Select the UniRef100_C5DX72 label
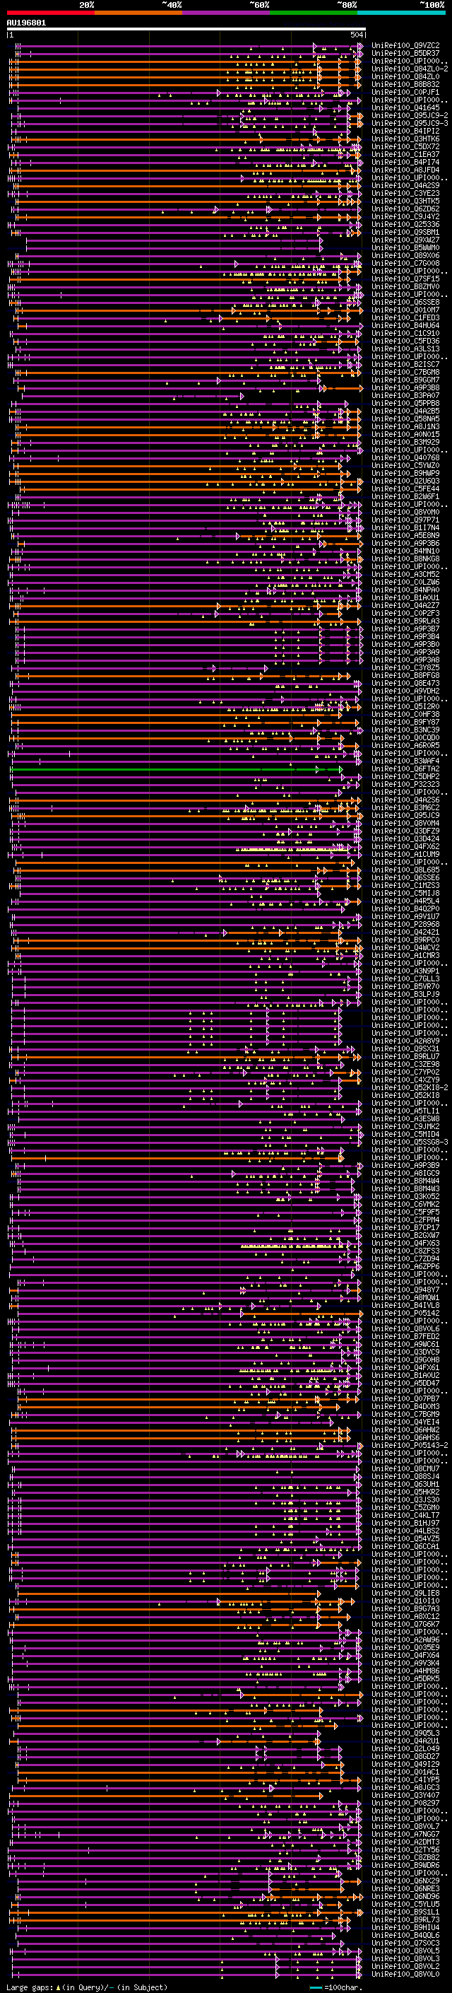The width and height of the screenshot is (452, 1993). 405,147
